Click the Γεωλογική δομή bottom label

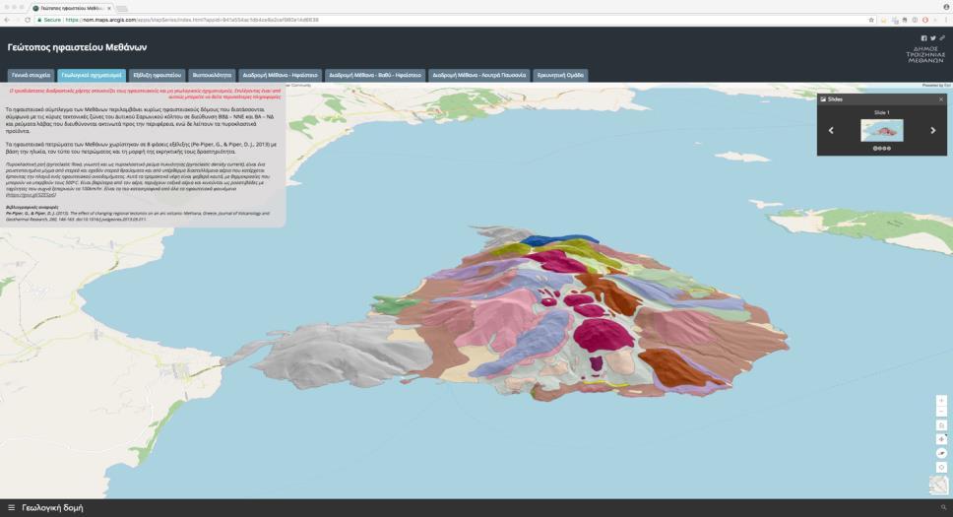pos(52,508)
